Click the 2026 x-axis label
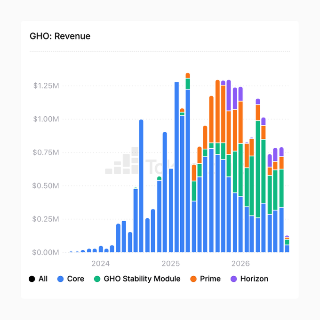320x320 pixels. tap(240, 264)
